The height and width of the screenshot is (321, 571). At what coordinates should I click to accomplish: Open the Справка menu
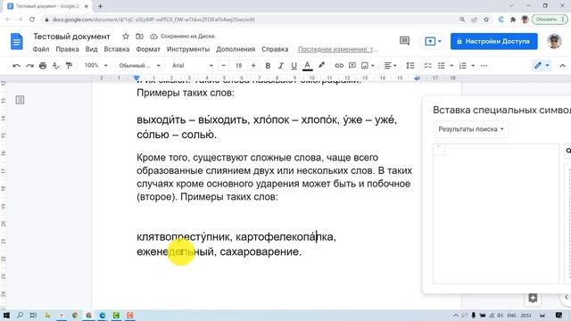[275, 49]
